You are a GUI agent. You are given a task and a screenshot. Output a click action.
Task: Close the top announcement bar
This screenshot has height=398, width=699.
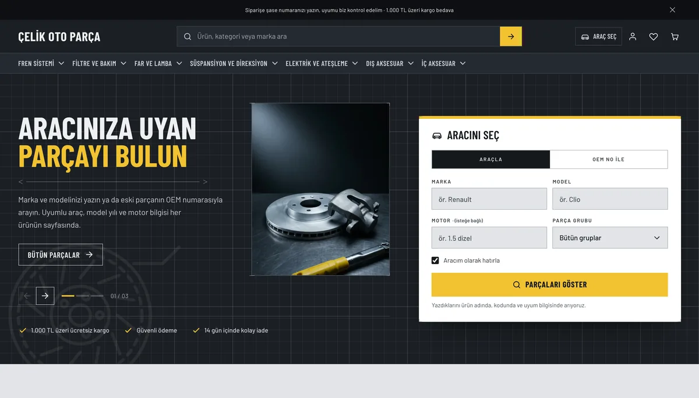click(x=672, y=10)
